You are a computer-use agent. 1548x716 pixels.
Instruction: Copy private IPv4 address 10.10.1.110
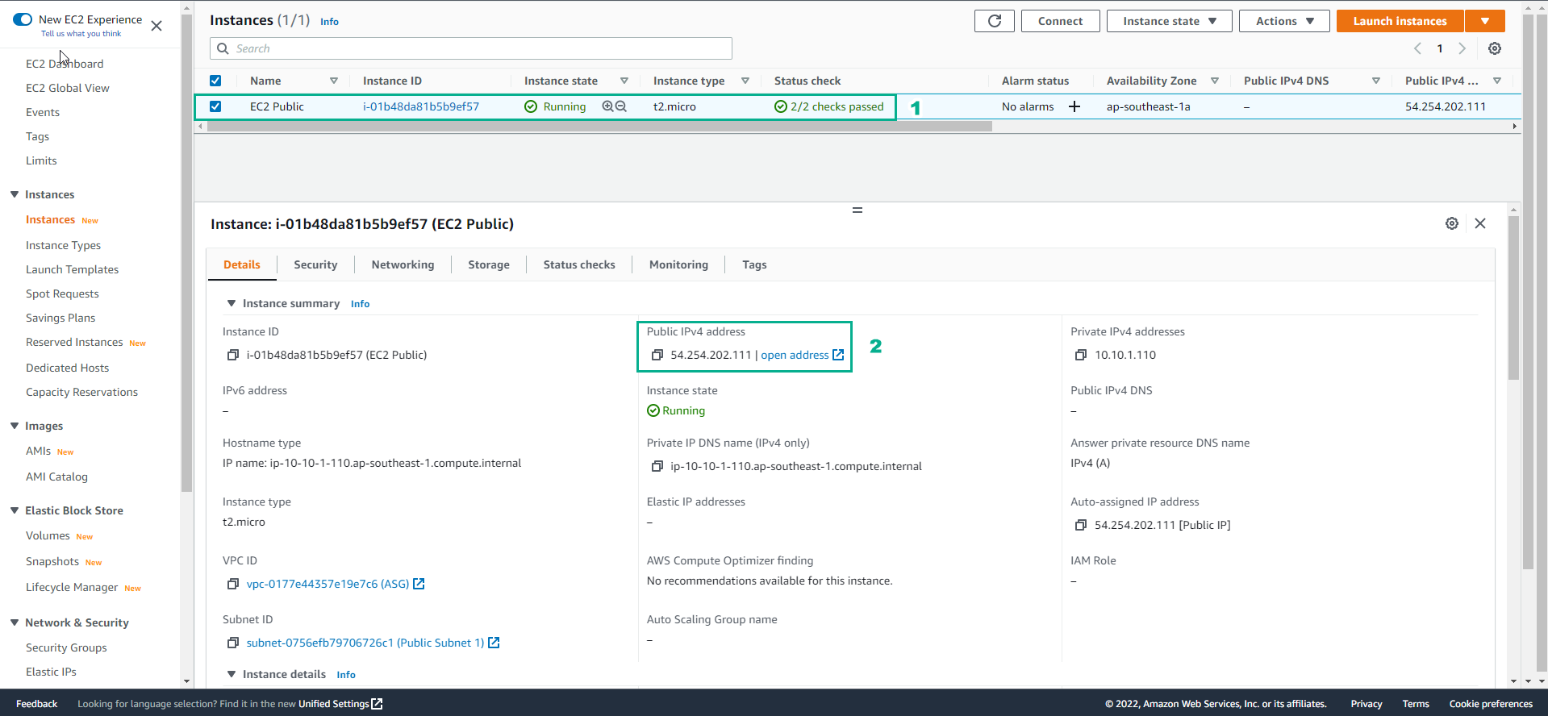click(1081, 355)
